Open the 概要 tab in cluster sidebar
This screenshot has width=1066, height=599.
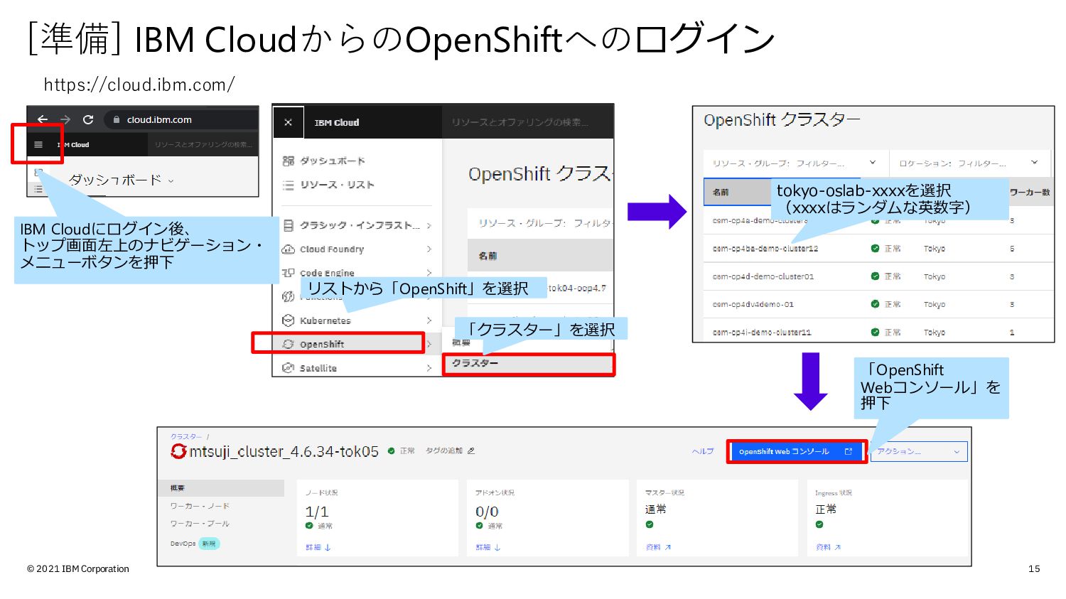click(178, 488)
